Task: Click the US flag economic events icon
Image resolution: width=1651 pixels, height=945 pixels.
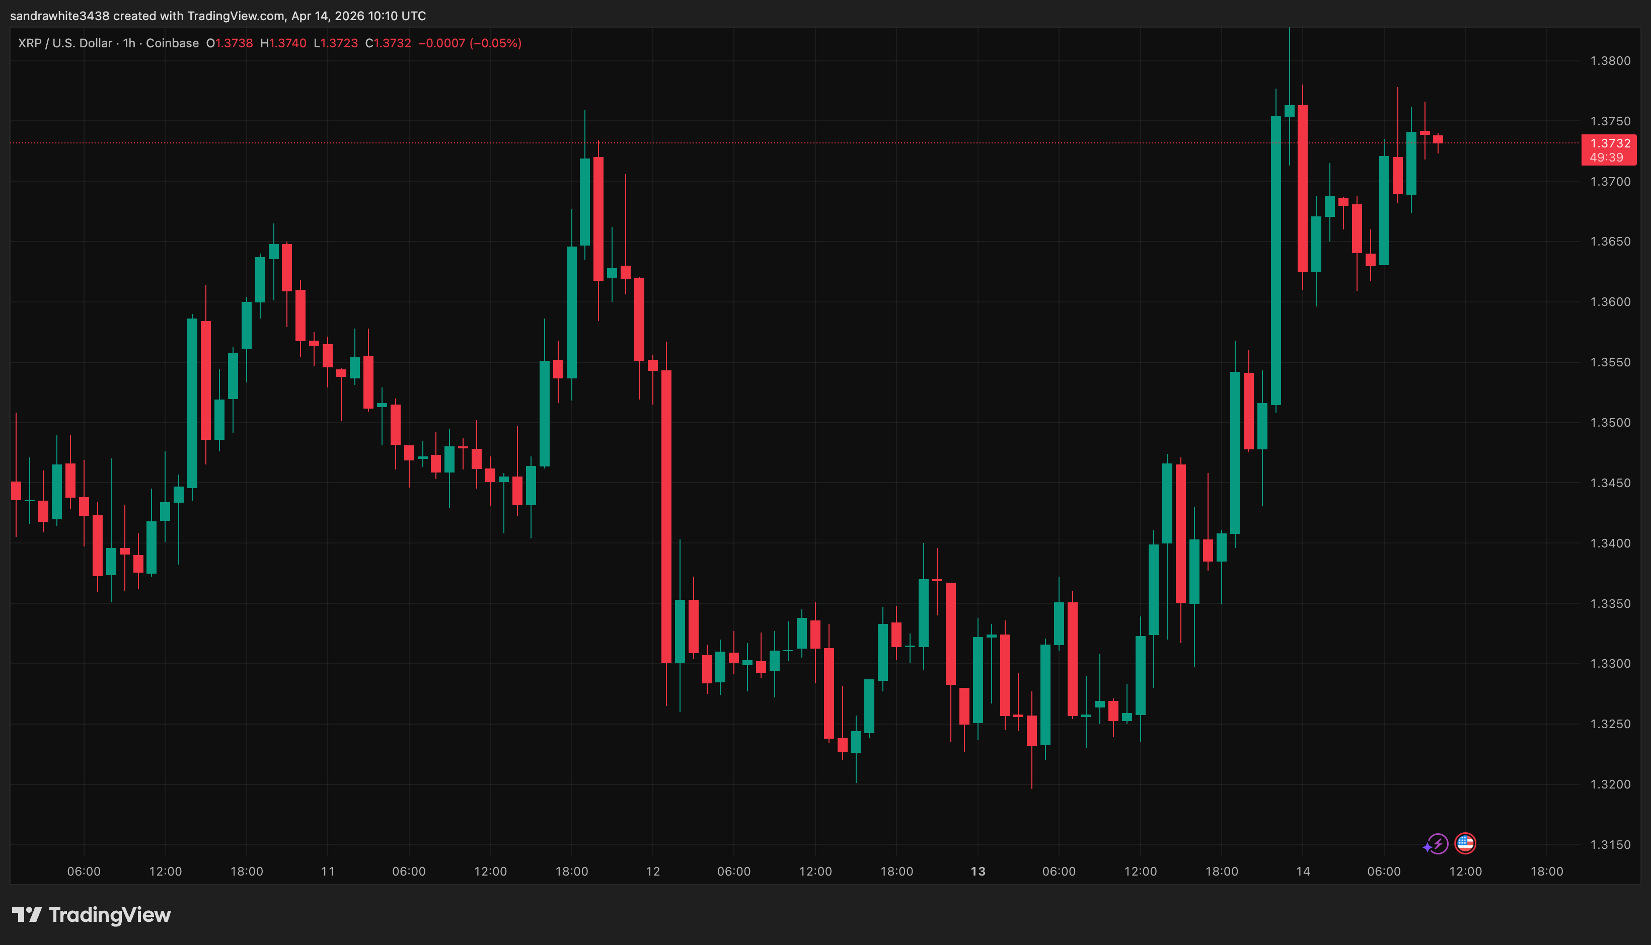Action: point(1466,844)
